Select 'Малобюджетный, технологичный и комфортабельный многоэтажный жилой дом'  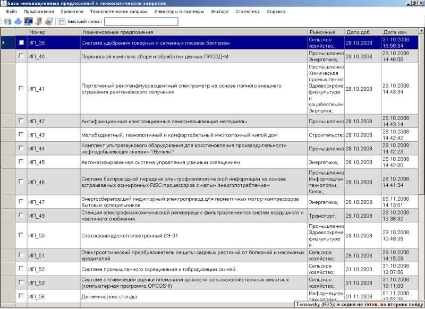194,135
